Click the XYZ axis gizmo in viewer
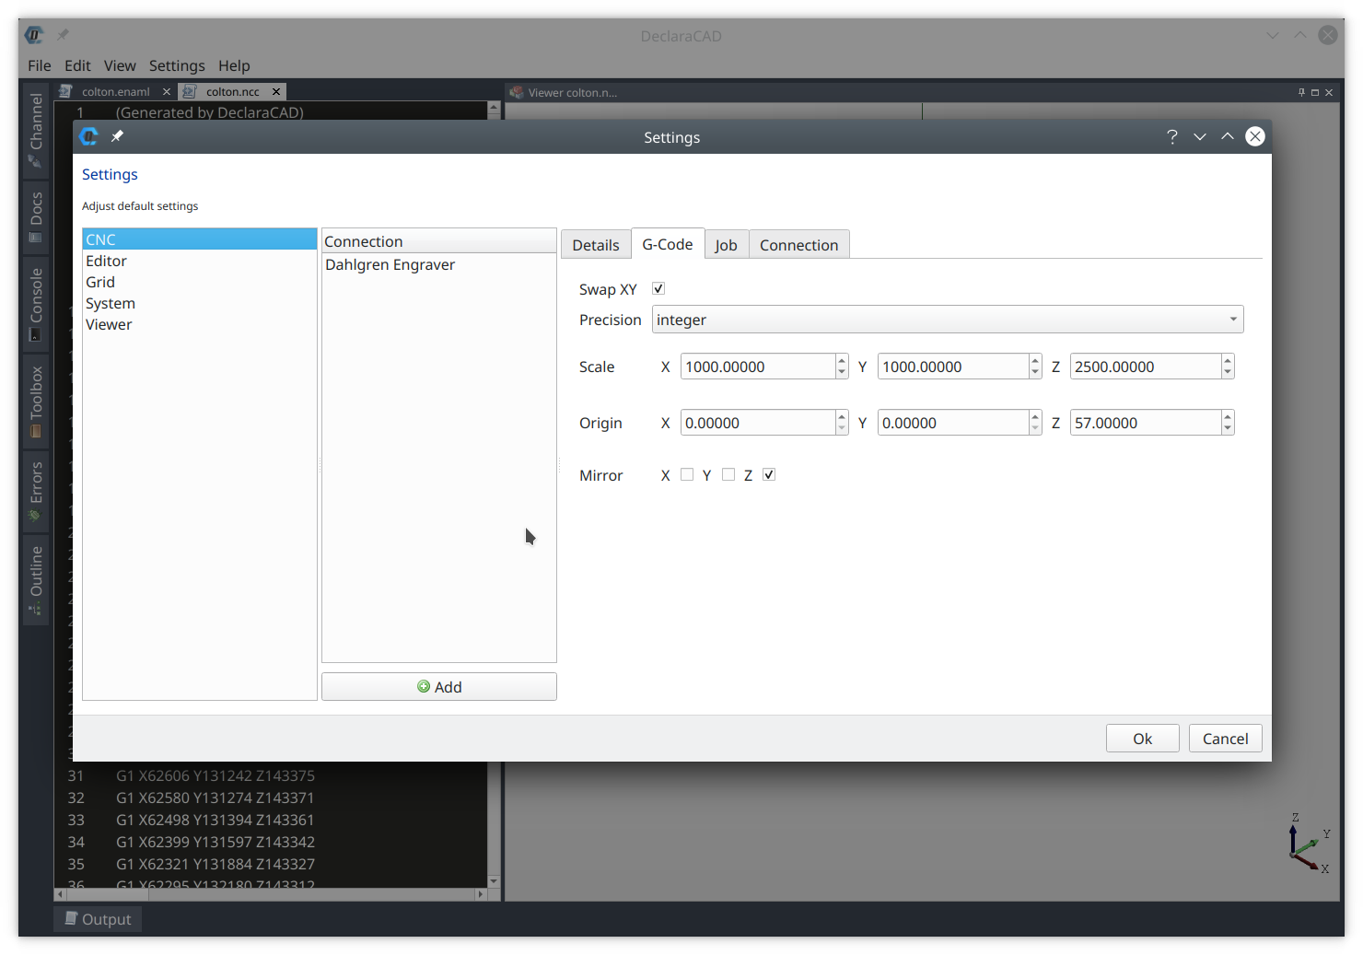 click(1308, 844)
